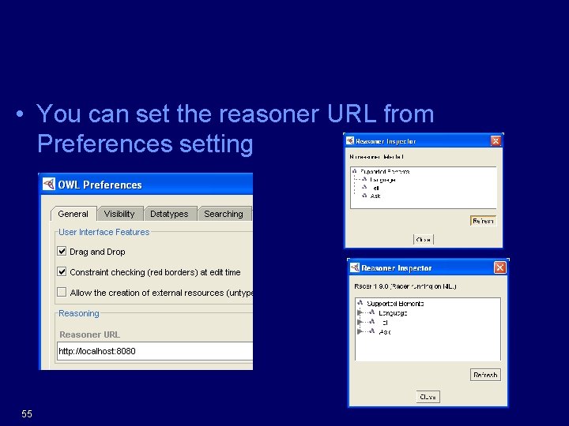
Task: Click the lower Reasoner Inspector window icon
Action: pyautogui.click(x=355, y=267)
